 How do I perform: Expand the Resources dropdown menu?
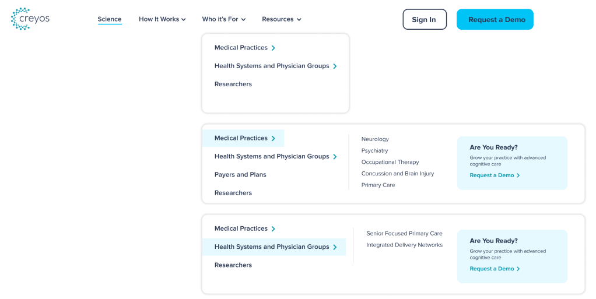click(282, 19)
